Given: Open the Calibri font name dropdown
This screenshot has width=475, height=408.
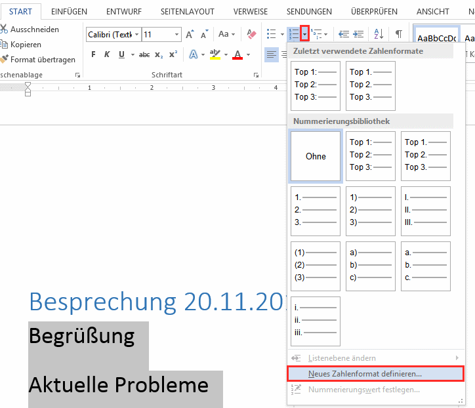Looking at the screenshot, I should [137, 35].
